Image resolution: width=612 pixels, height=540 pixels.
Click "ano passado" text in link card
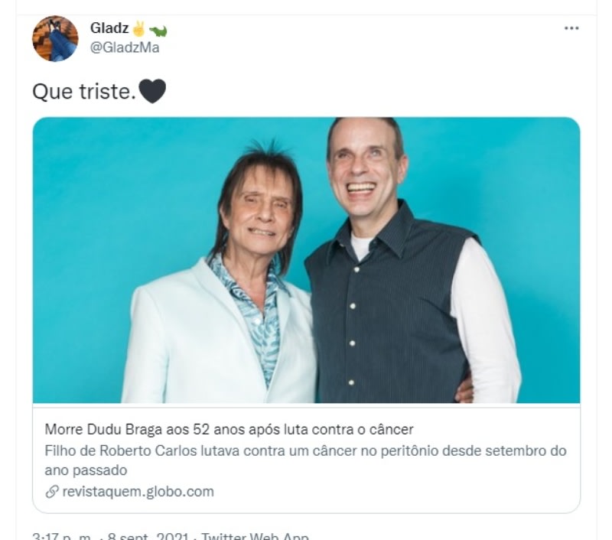click(x=86, y=470)
